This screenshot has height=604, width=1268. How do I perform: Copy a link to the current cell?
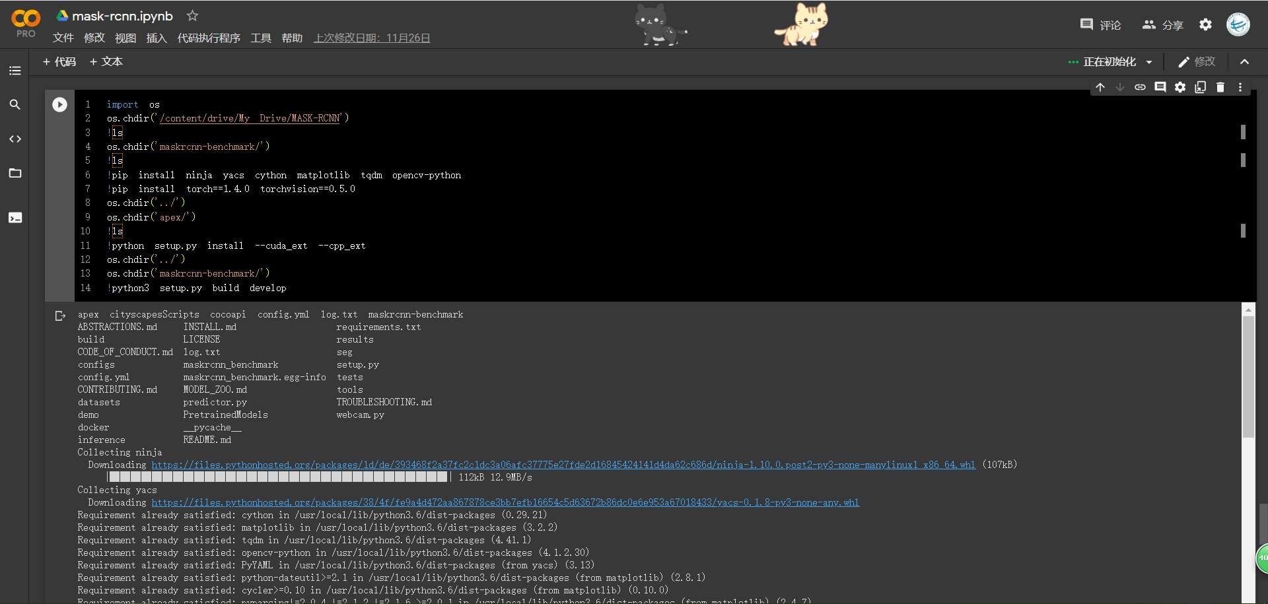pyautogui.click(x=1140, y=86)
